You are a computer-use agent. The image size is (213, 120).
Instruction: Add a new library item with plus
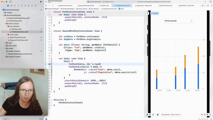click(x=205, y=2)
